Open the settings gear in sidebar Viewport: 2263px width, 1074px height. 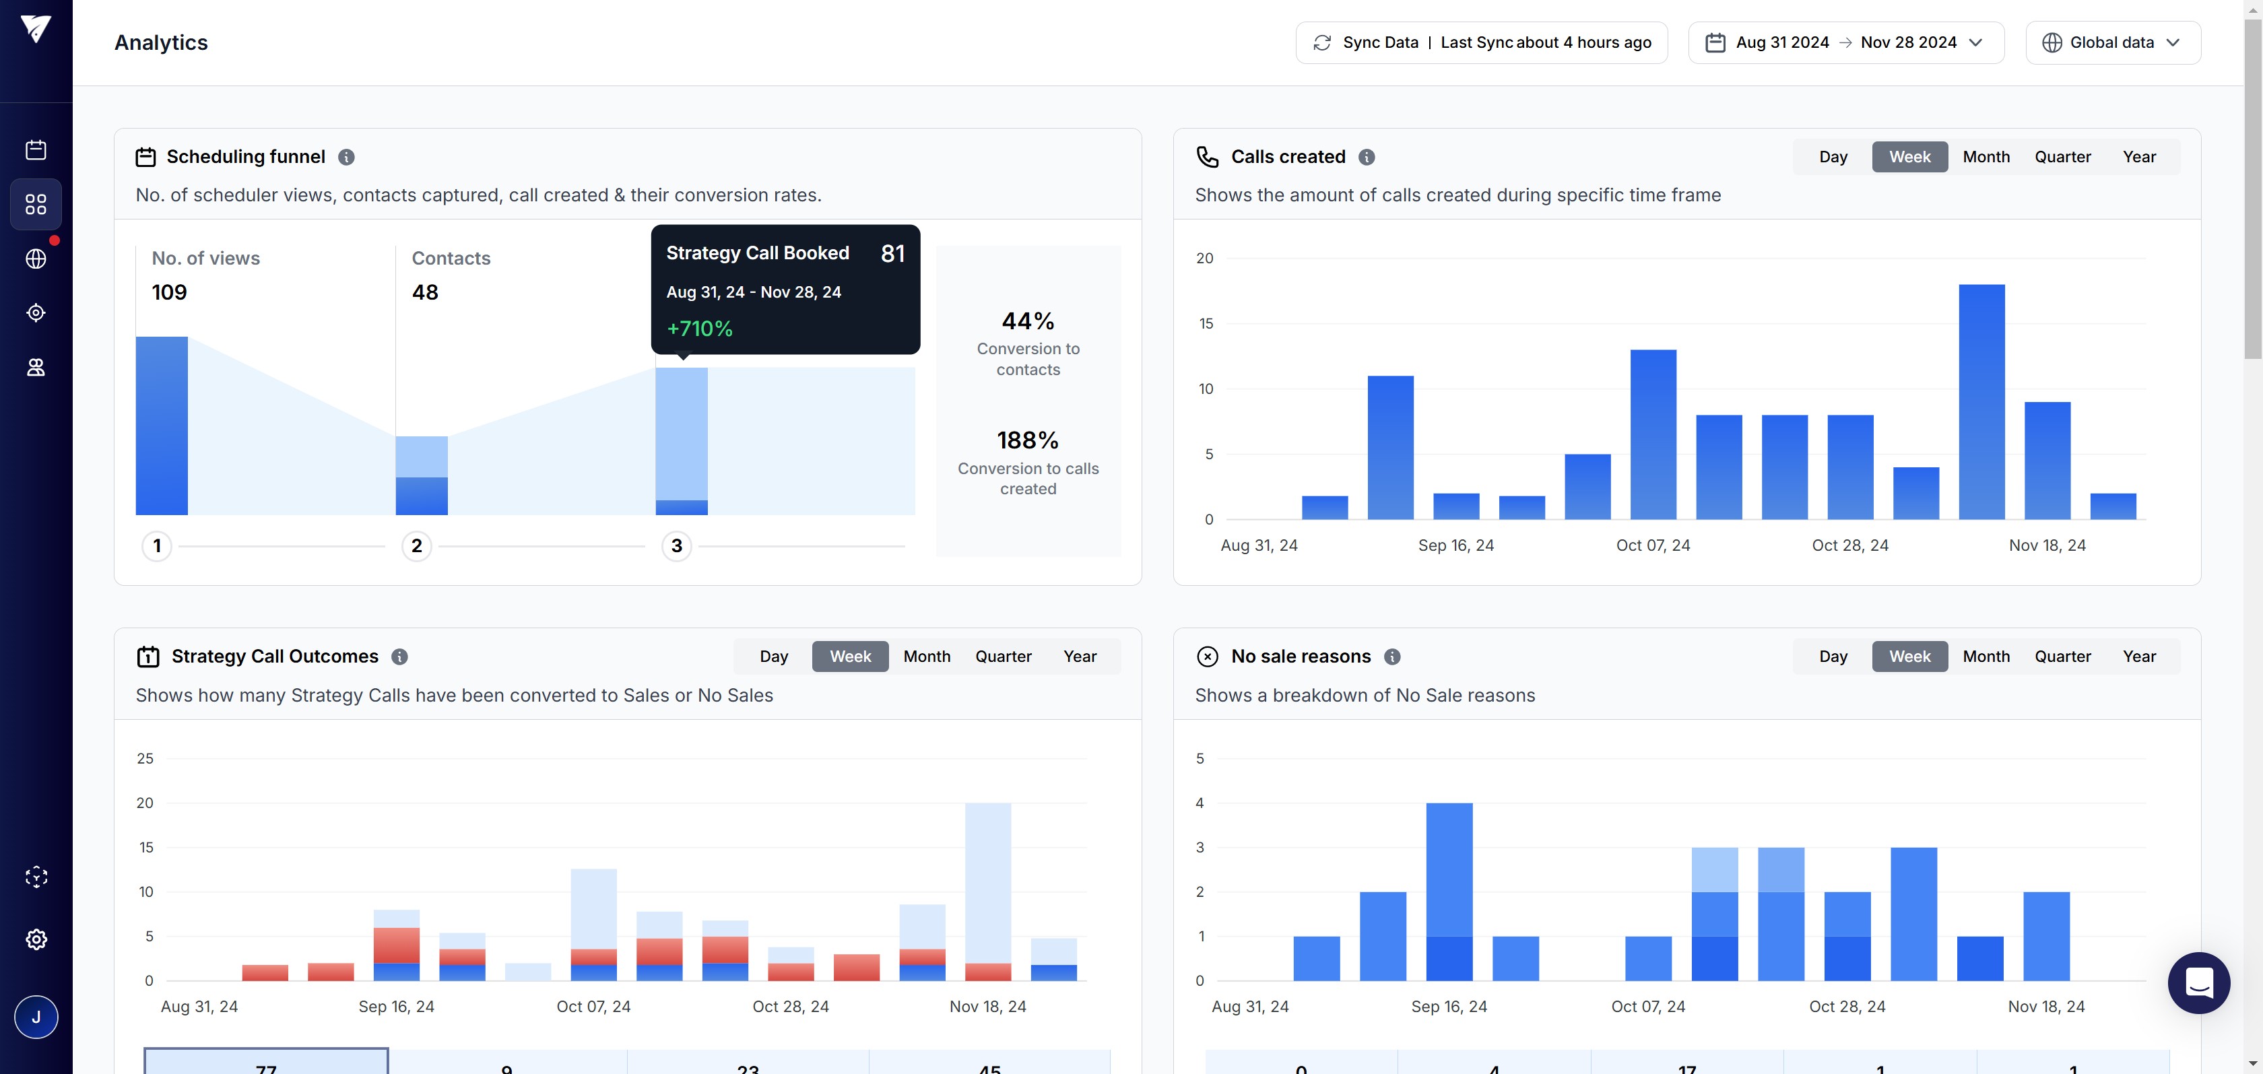coord(36,939)
